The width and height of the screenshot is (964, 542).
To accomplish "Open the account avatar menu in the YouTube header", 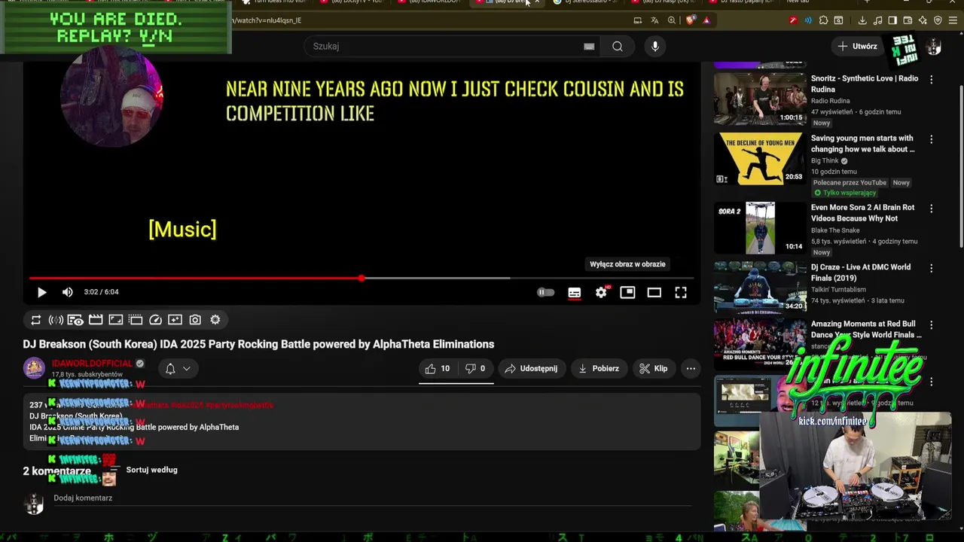I will tap(934, 47).
